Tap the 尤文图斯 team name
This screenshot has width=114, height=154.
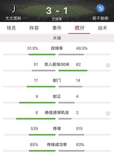pos(13,18)
